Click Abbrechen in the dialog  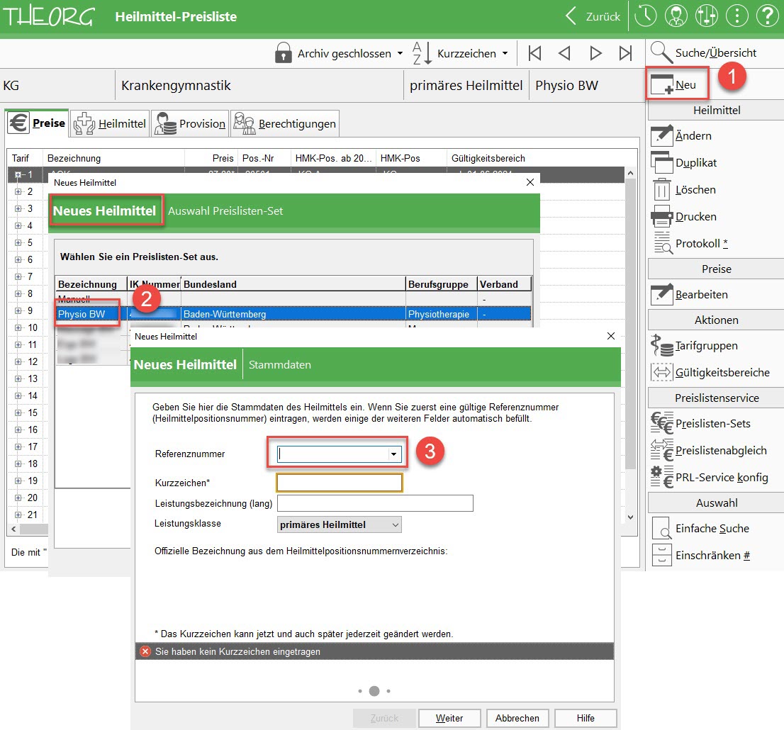(517, 718)
